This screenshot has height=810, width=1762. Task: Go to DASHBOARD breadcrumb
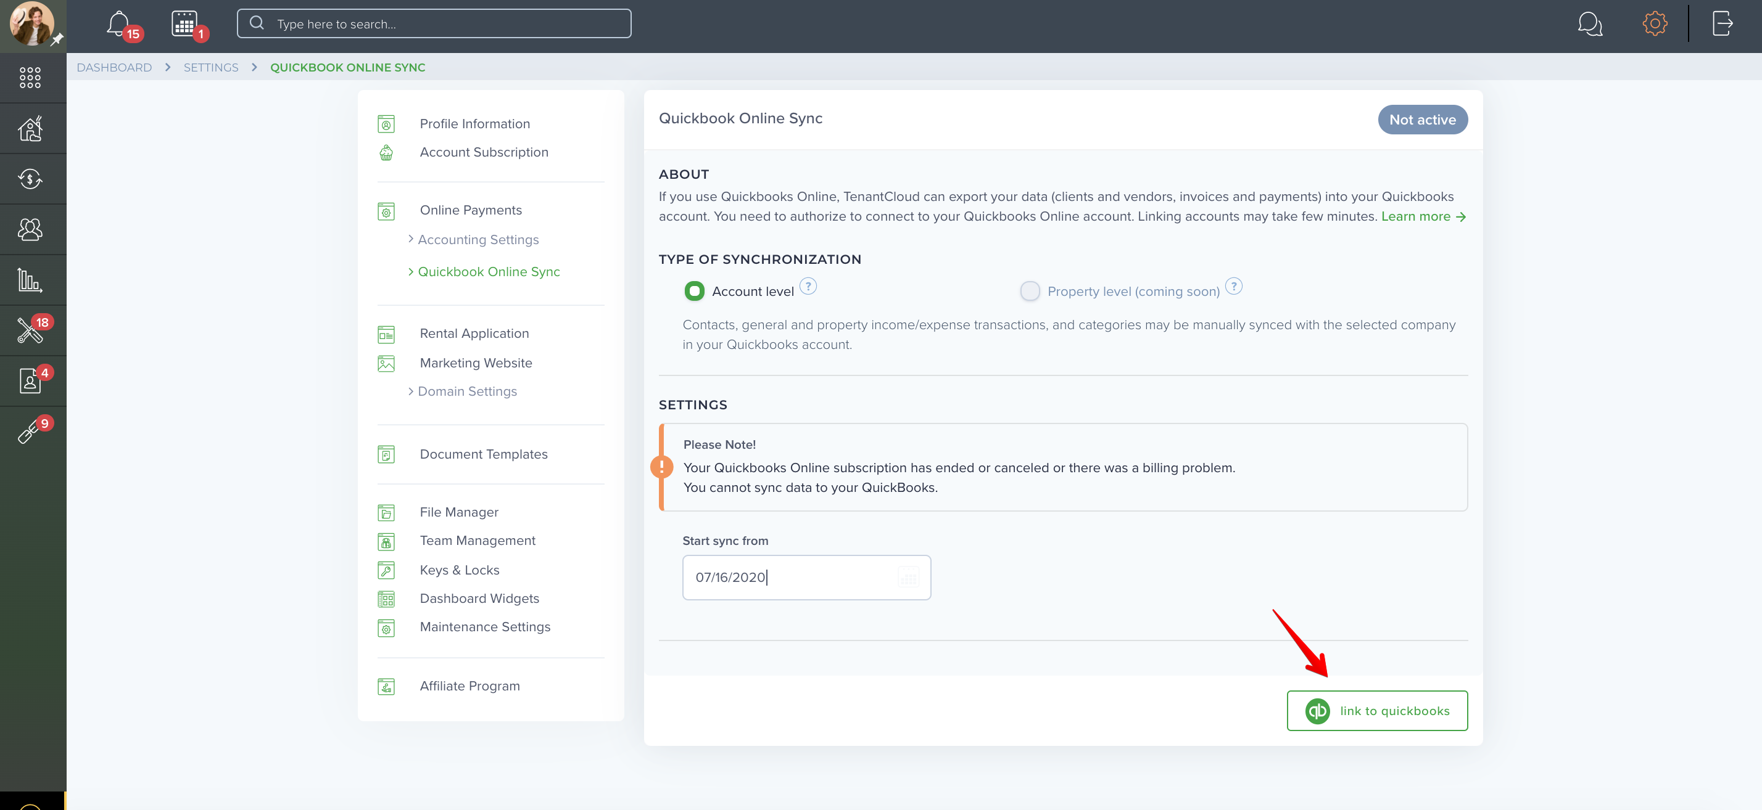[114, 67]
